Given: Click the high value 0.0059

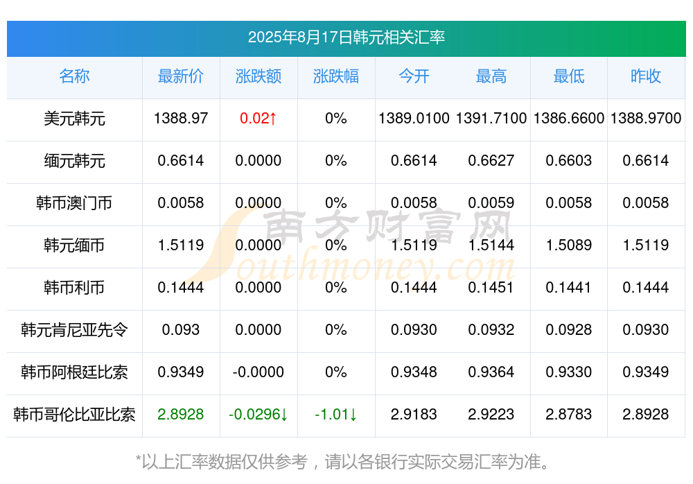Looking at the screenshot, I should click(491, 203).
